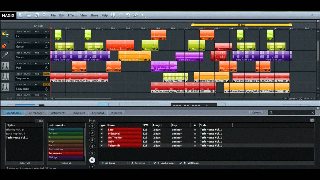Arm REC on the Vocals track
The width and height of the screenshot is (320, 180).
(x=37, y=53)
